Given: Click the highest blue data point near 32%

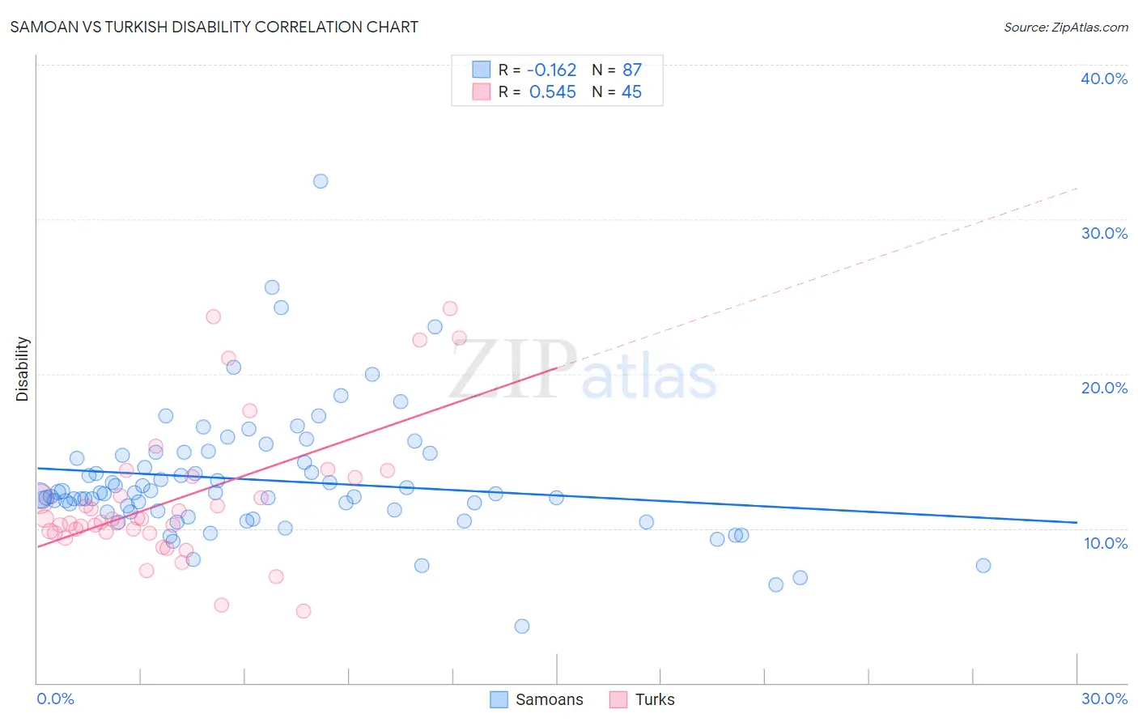Looking at the screenshot, I should click(321, 181).
